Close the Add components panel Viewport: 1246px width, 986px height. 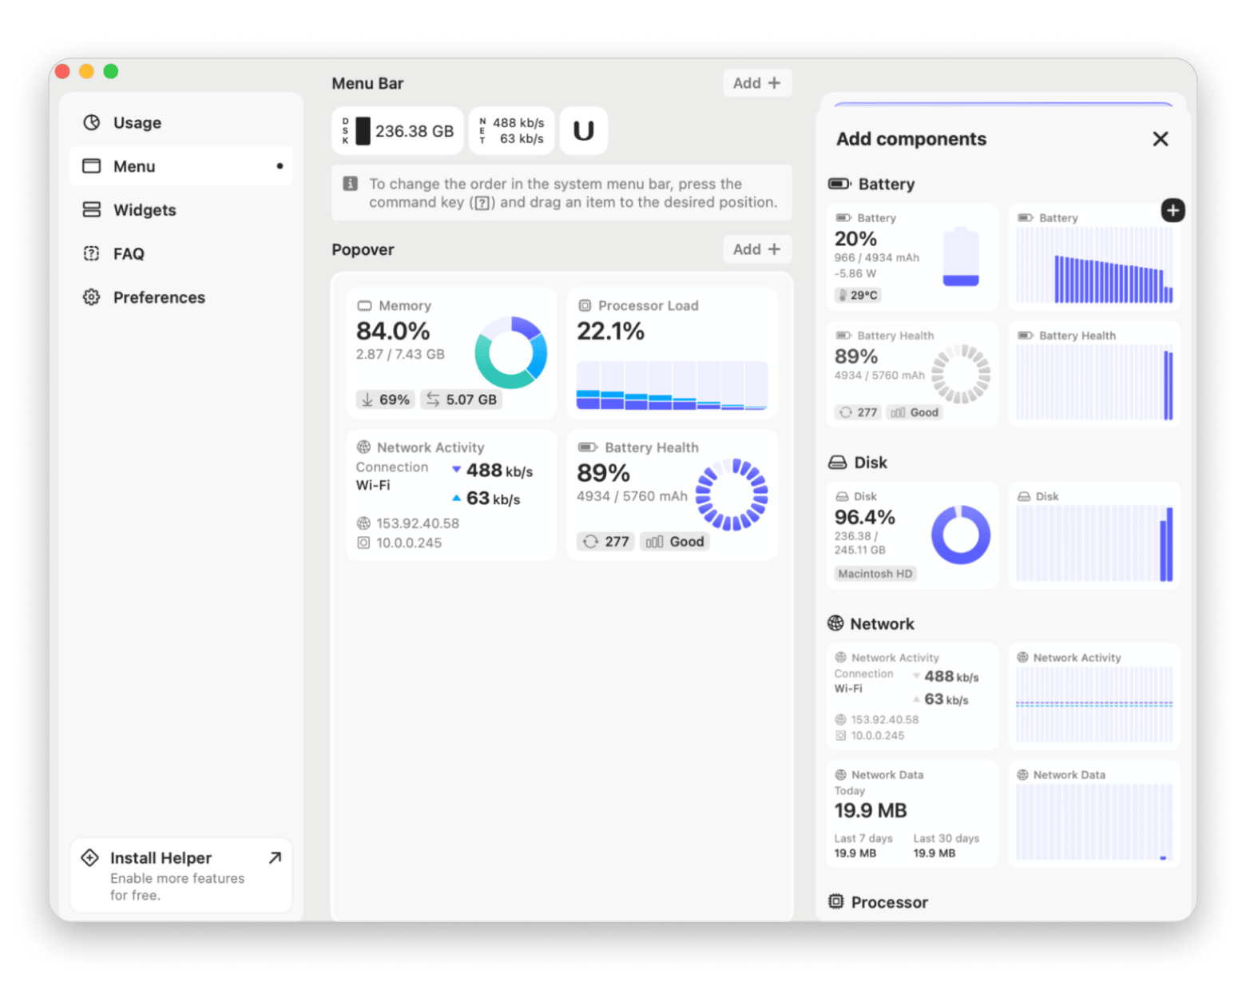click(1160, 139)
